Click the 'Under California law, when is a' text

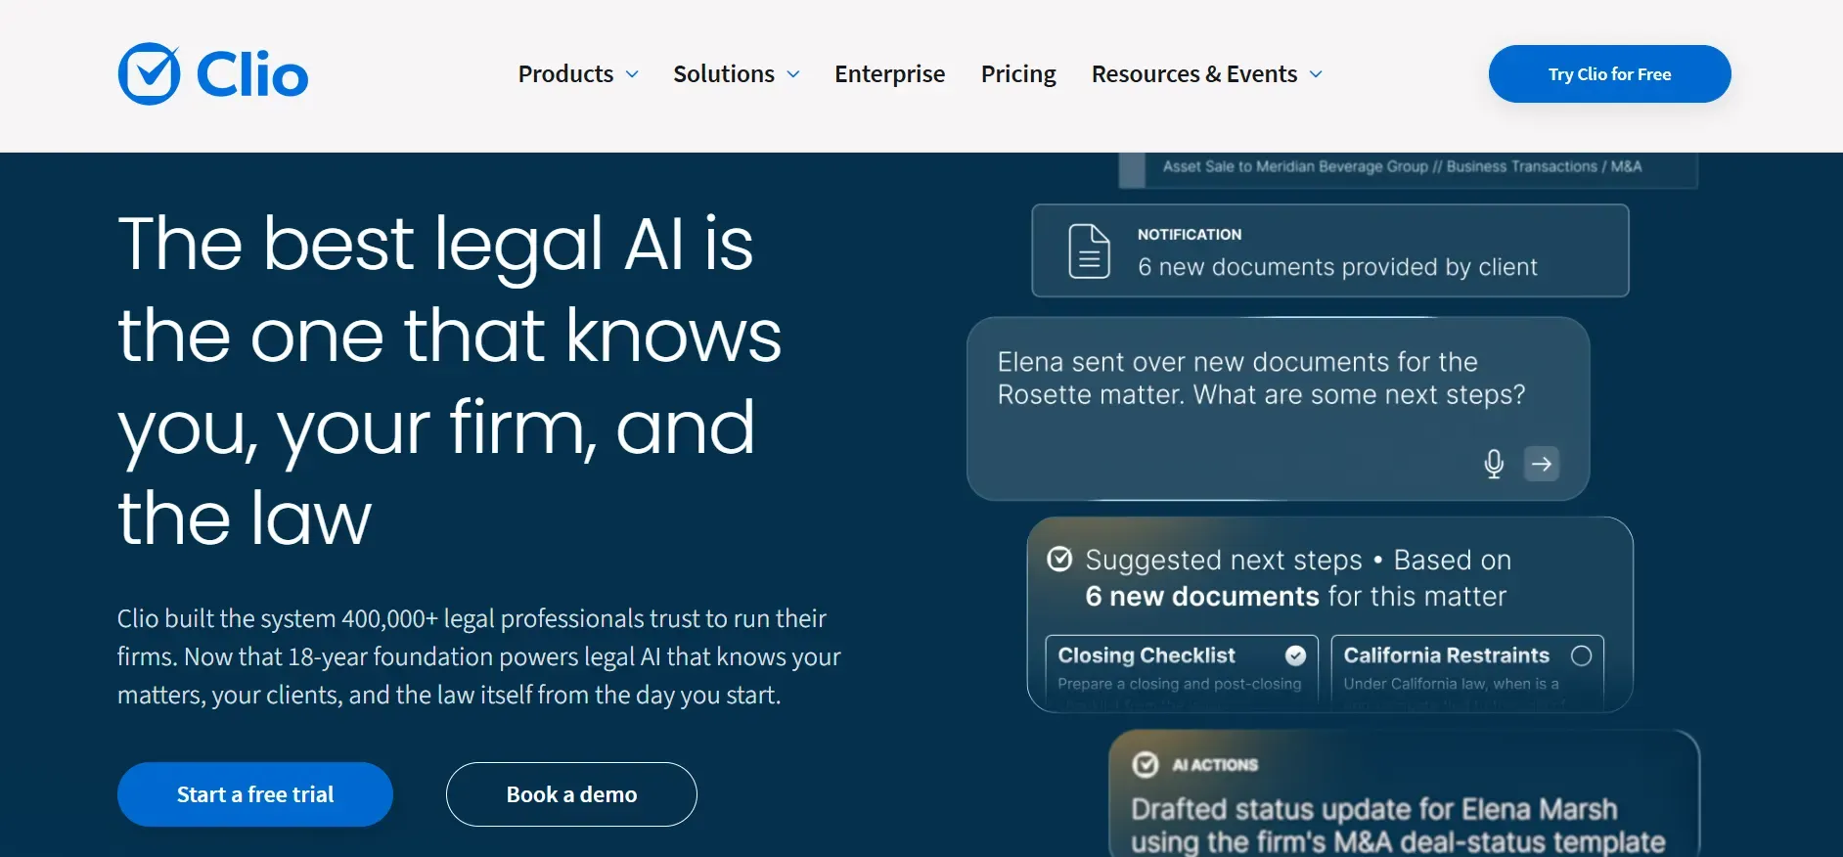tap(1451, 684)
